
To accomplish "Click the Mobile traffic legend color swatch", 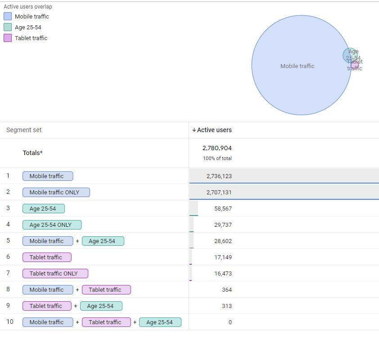I will [8, 16].
